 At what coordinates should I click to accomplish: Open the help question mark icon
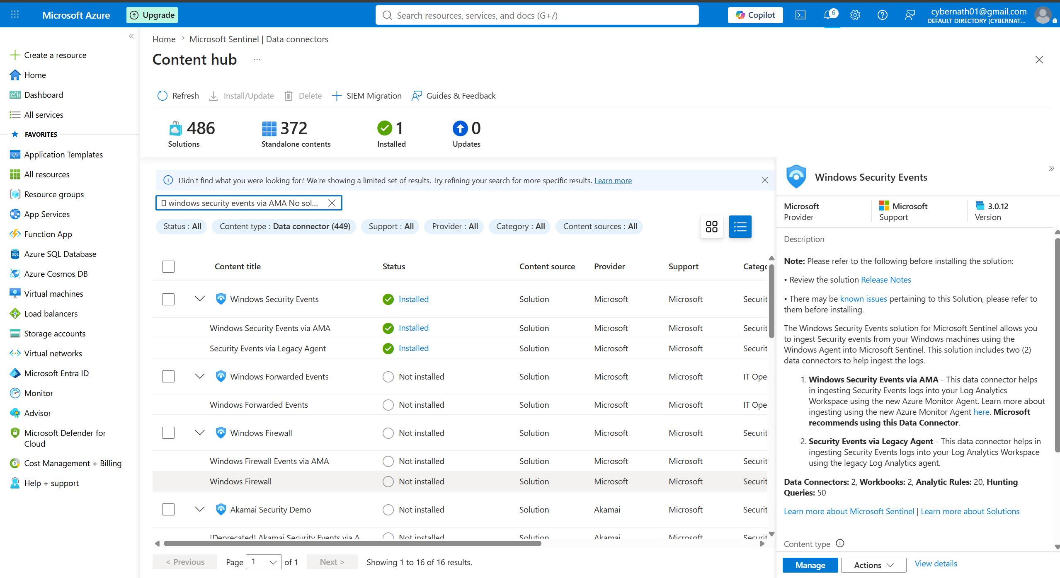pyautogui.click(x=883, y=15)
